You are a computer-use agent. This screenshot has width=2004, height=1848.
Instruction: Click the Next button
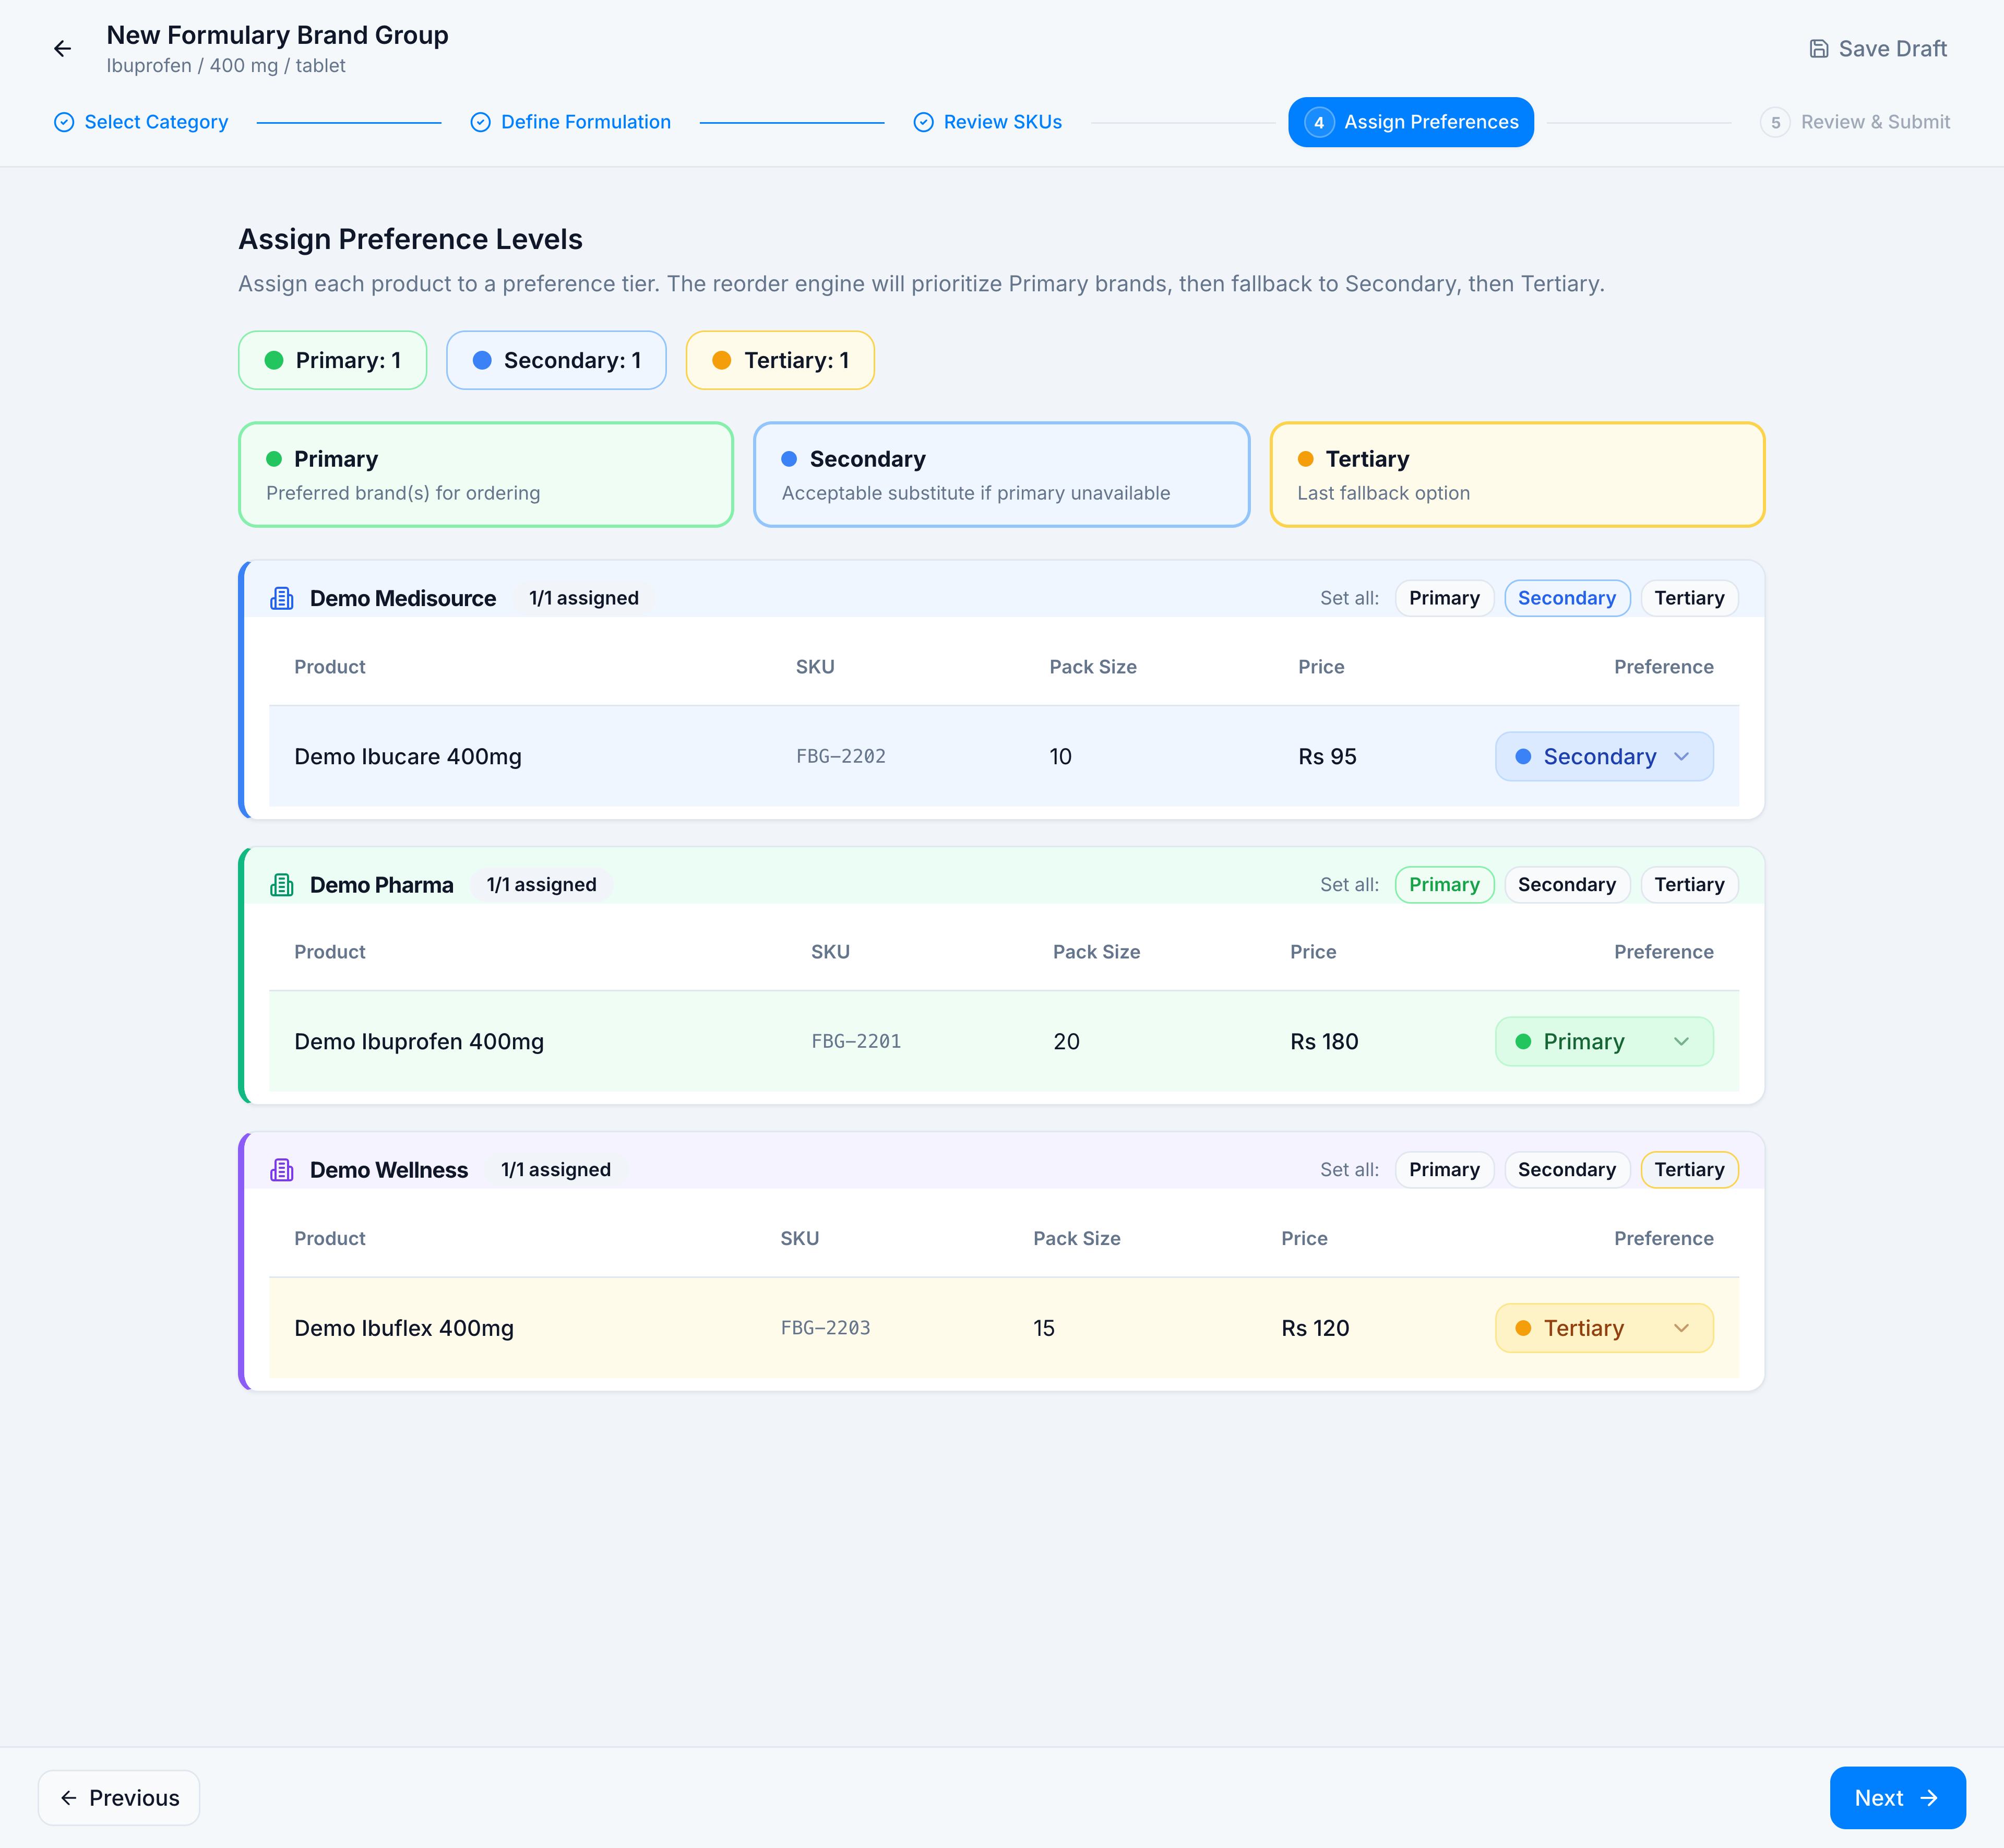click(1897, 1798)
